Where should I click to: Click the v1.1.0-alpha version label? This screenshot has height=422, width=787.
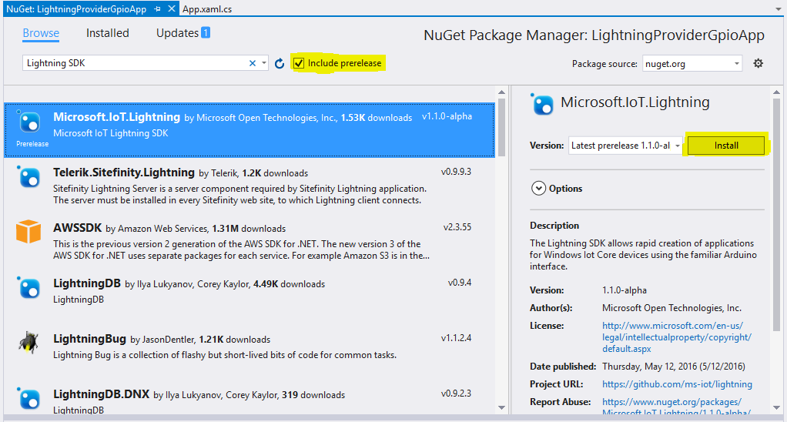point(447,116)
